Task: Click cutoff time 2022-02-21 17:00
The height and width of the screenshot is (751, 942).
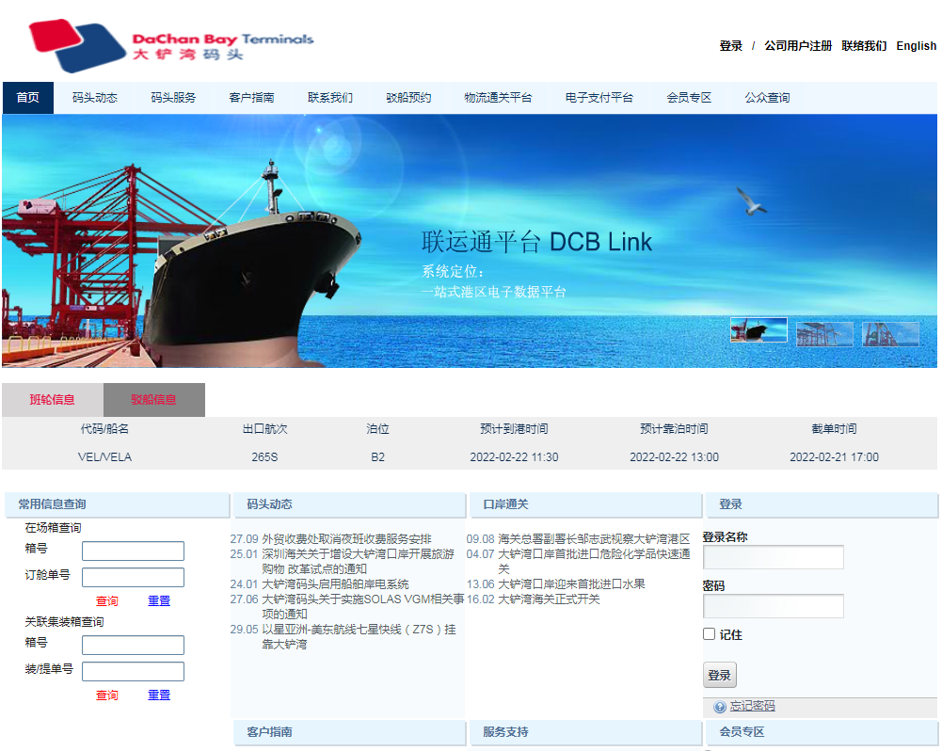Action: coord(835,457)
